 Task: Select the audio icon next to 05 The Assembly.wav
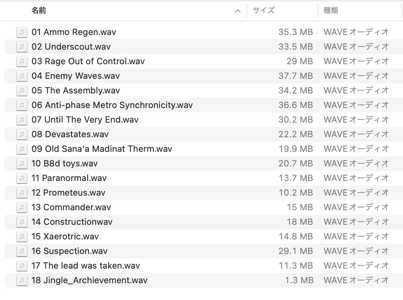click(x=22, y=91)
